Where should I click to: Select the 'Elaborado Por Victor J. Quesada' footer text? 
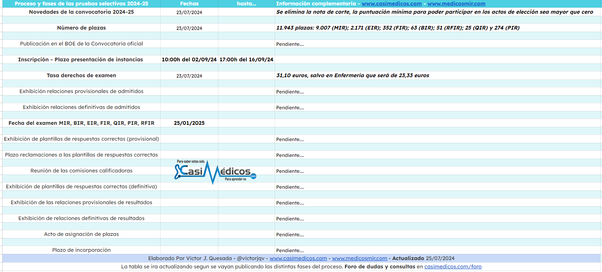pyautogui.click(x=190, y=258)
